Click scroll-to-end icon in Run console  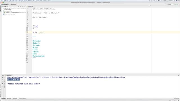[4, 83]
